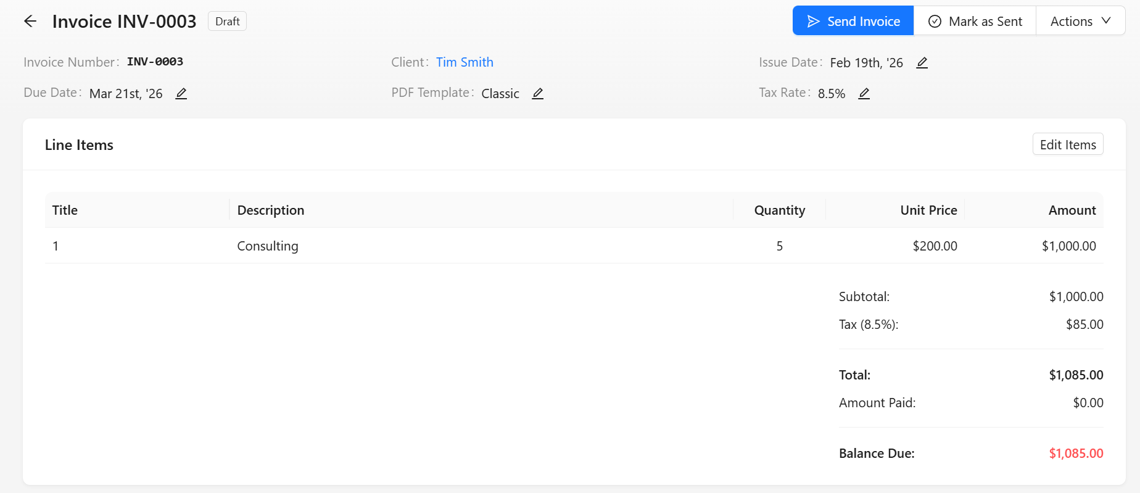Edit the PDF Template with pencil icon
This screenshot has width=1140, height=493.
[537, 93]
